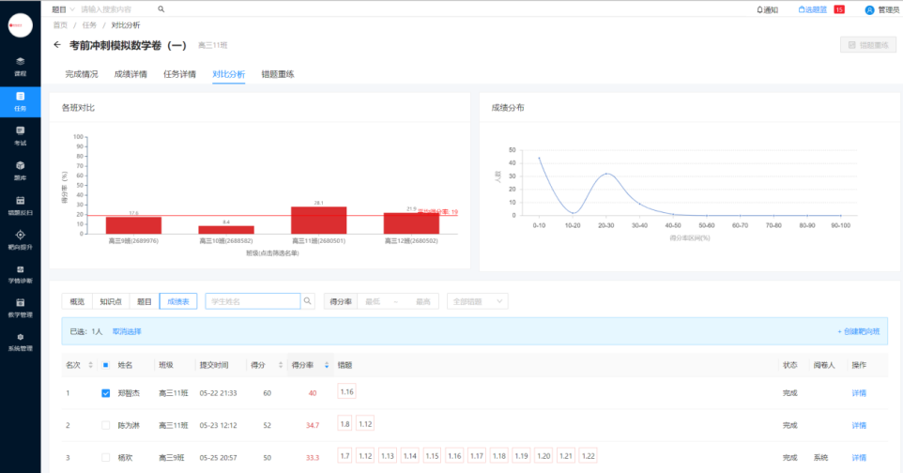Click the 34.7 score rate value

pos(313,425)
